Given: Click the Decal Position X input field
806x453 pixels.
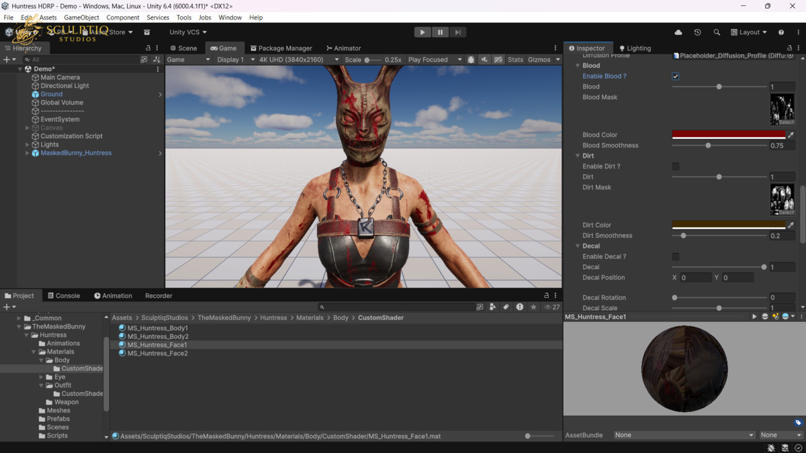Looking at the screenshot, I should (x=695, y=277).
